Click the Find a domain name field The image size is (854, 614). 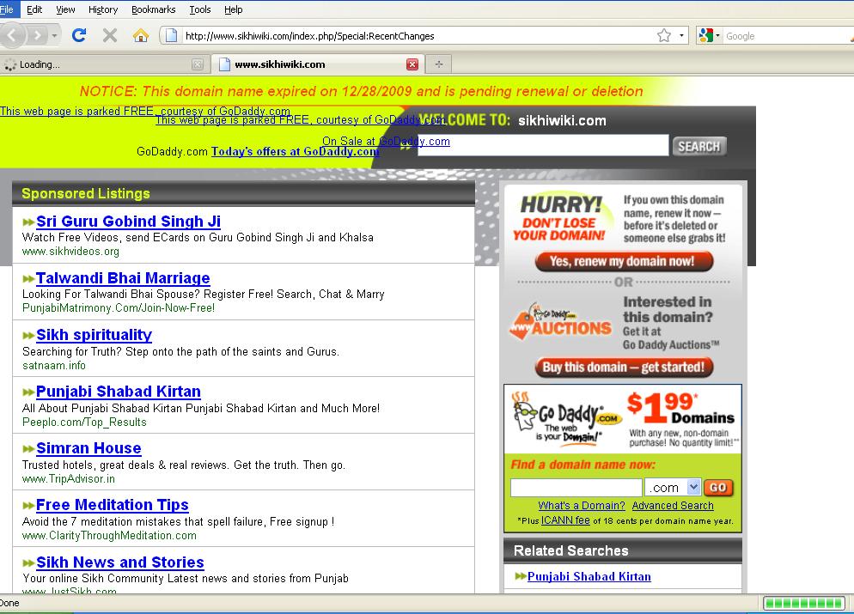[x=576, y=487]
